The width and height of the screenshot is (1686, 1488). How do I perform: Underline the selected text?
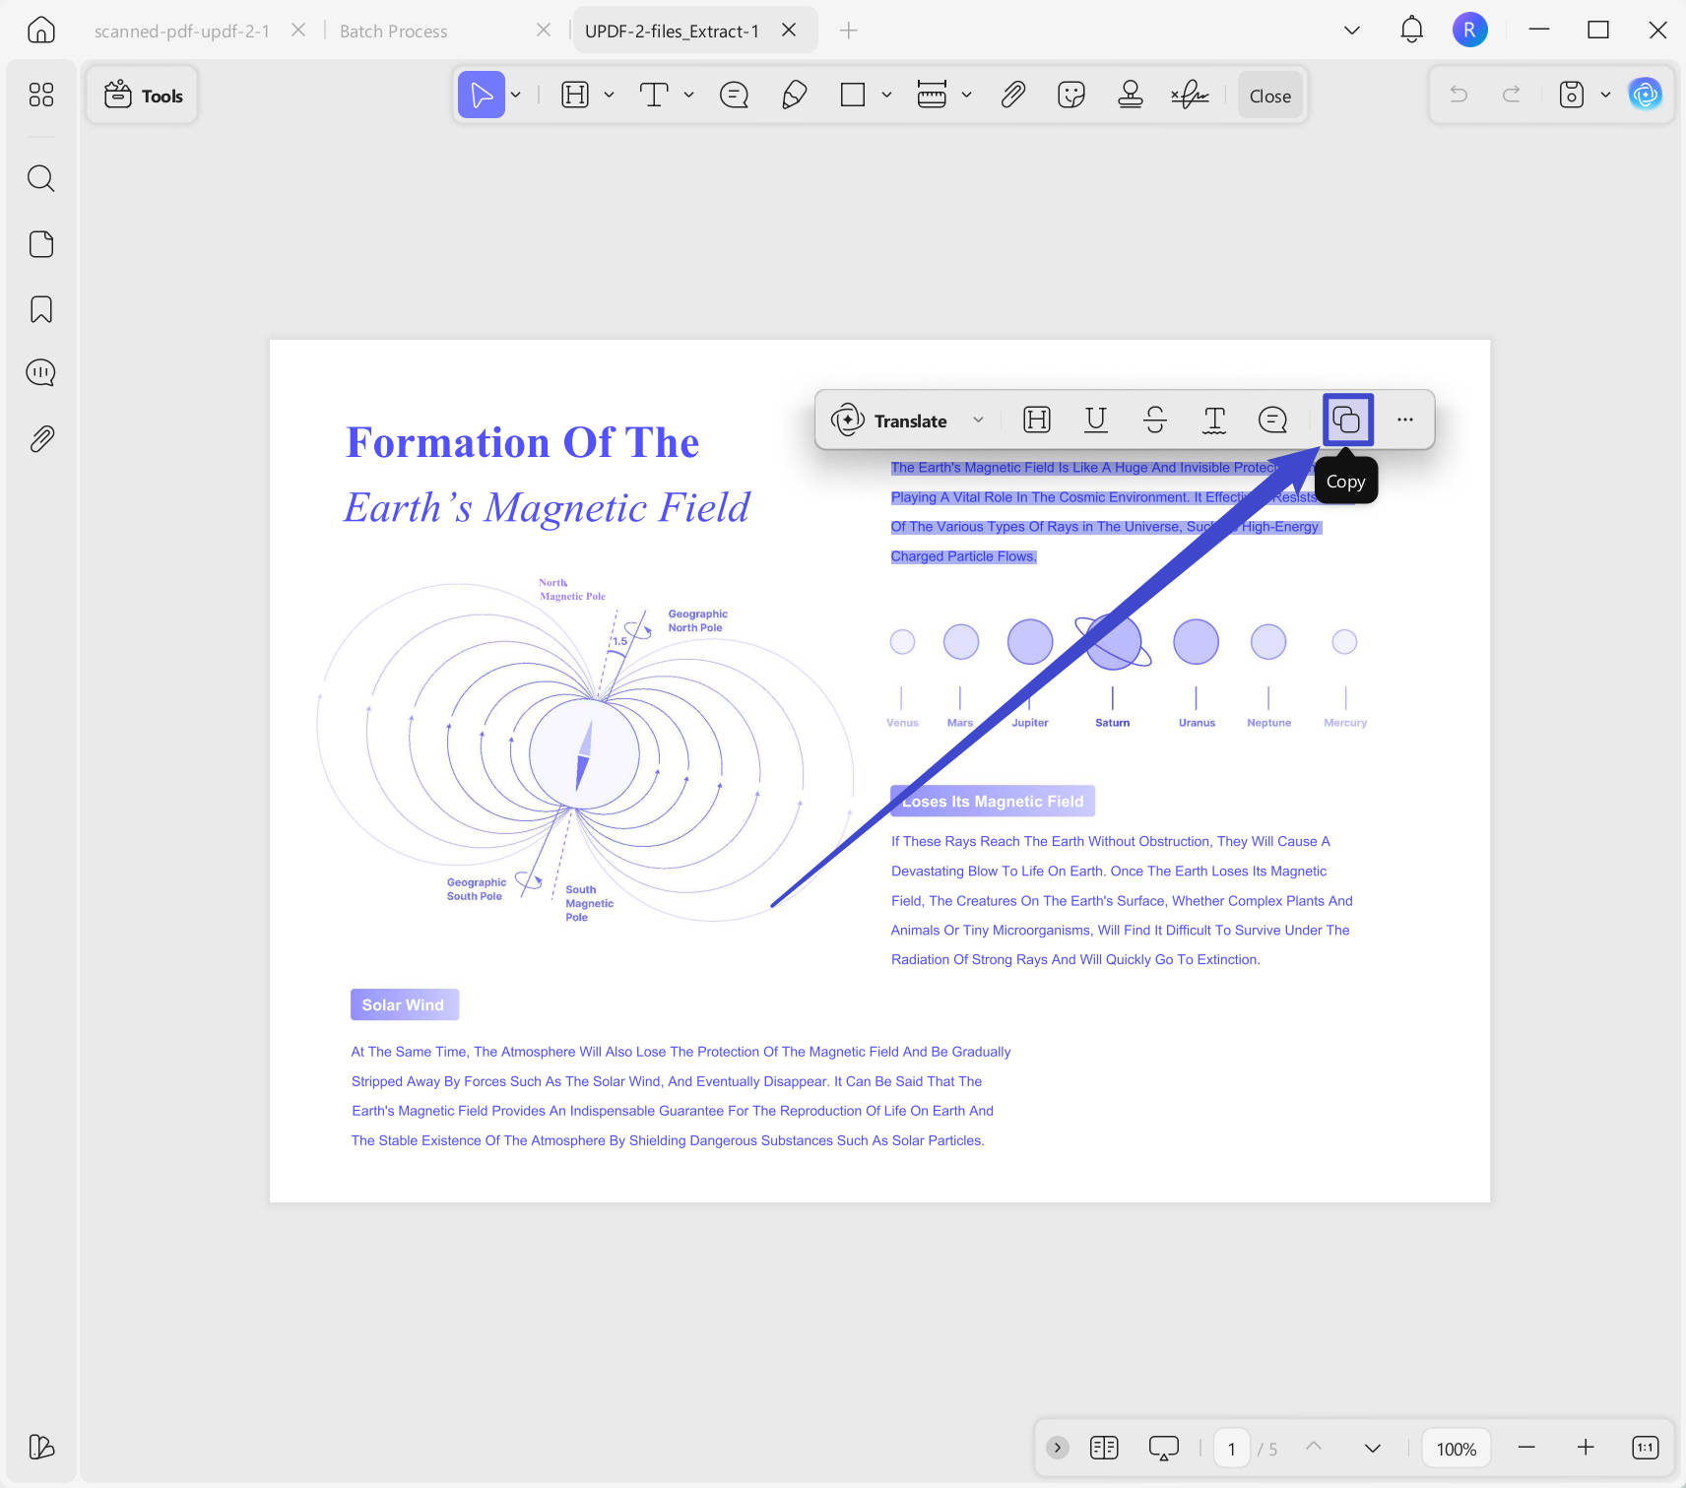[1096, 420]
